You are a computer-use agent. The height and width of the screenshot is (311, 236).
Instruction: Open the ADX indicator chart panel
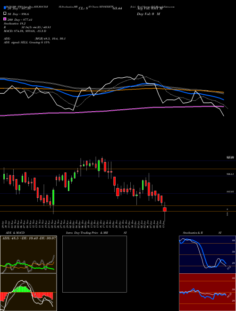click(x=28, y=254)
